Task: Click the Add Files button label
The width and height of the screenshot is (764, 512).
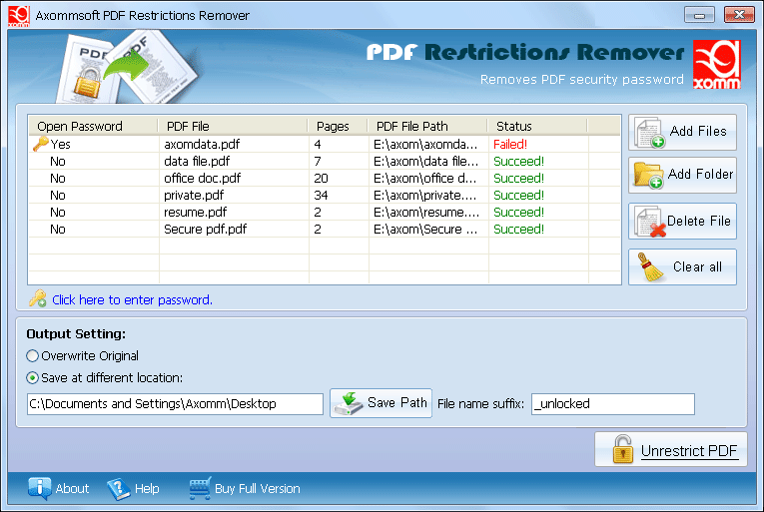Action: coord(698,132)
